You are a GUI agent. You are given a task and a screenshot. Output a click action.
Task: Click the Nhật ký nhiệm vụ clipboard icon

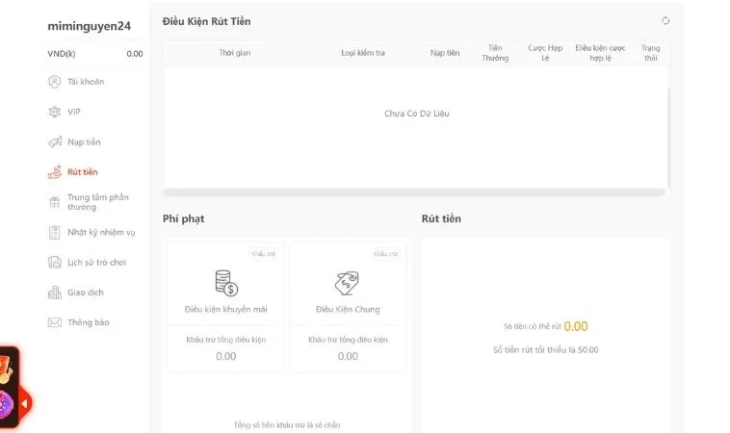[x=55, y=232]
